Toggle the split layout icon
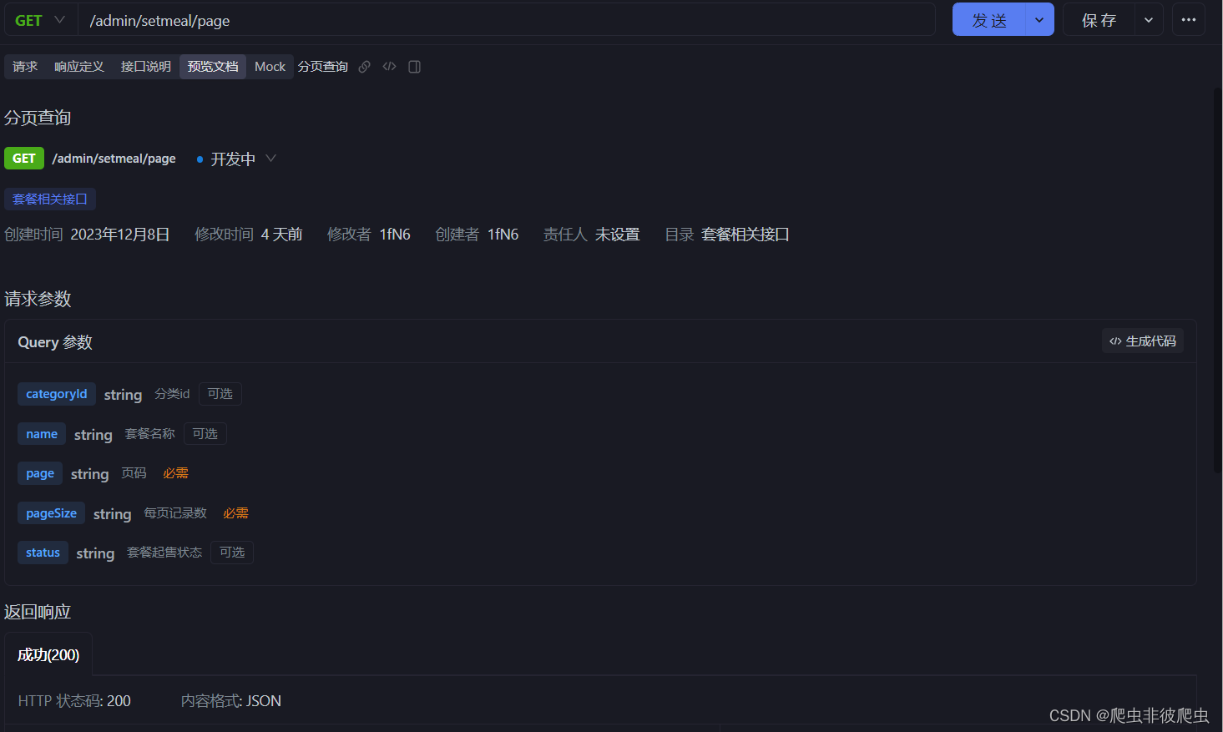Viewport: 1223px width, 732px height. coord(414,67)
